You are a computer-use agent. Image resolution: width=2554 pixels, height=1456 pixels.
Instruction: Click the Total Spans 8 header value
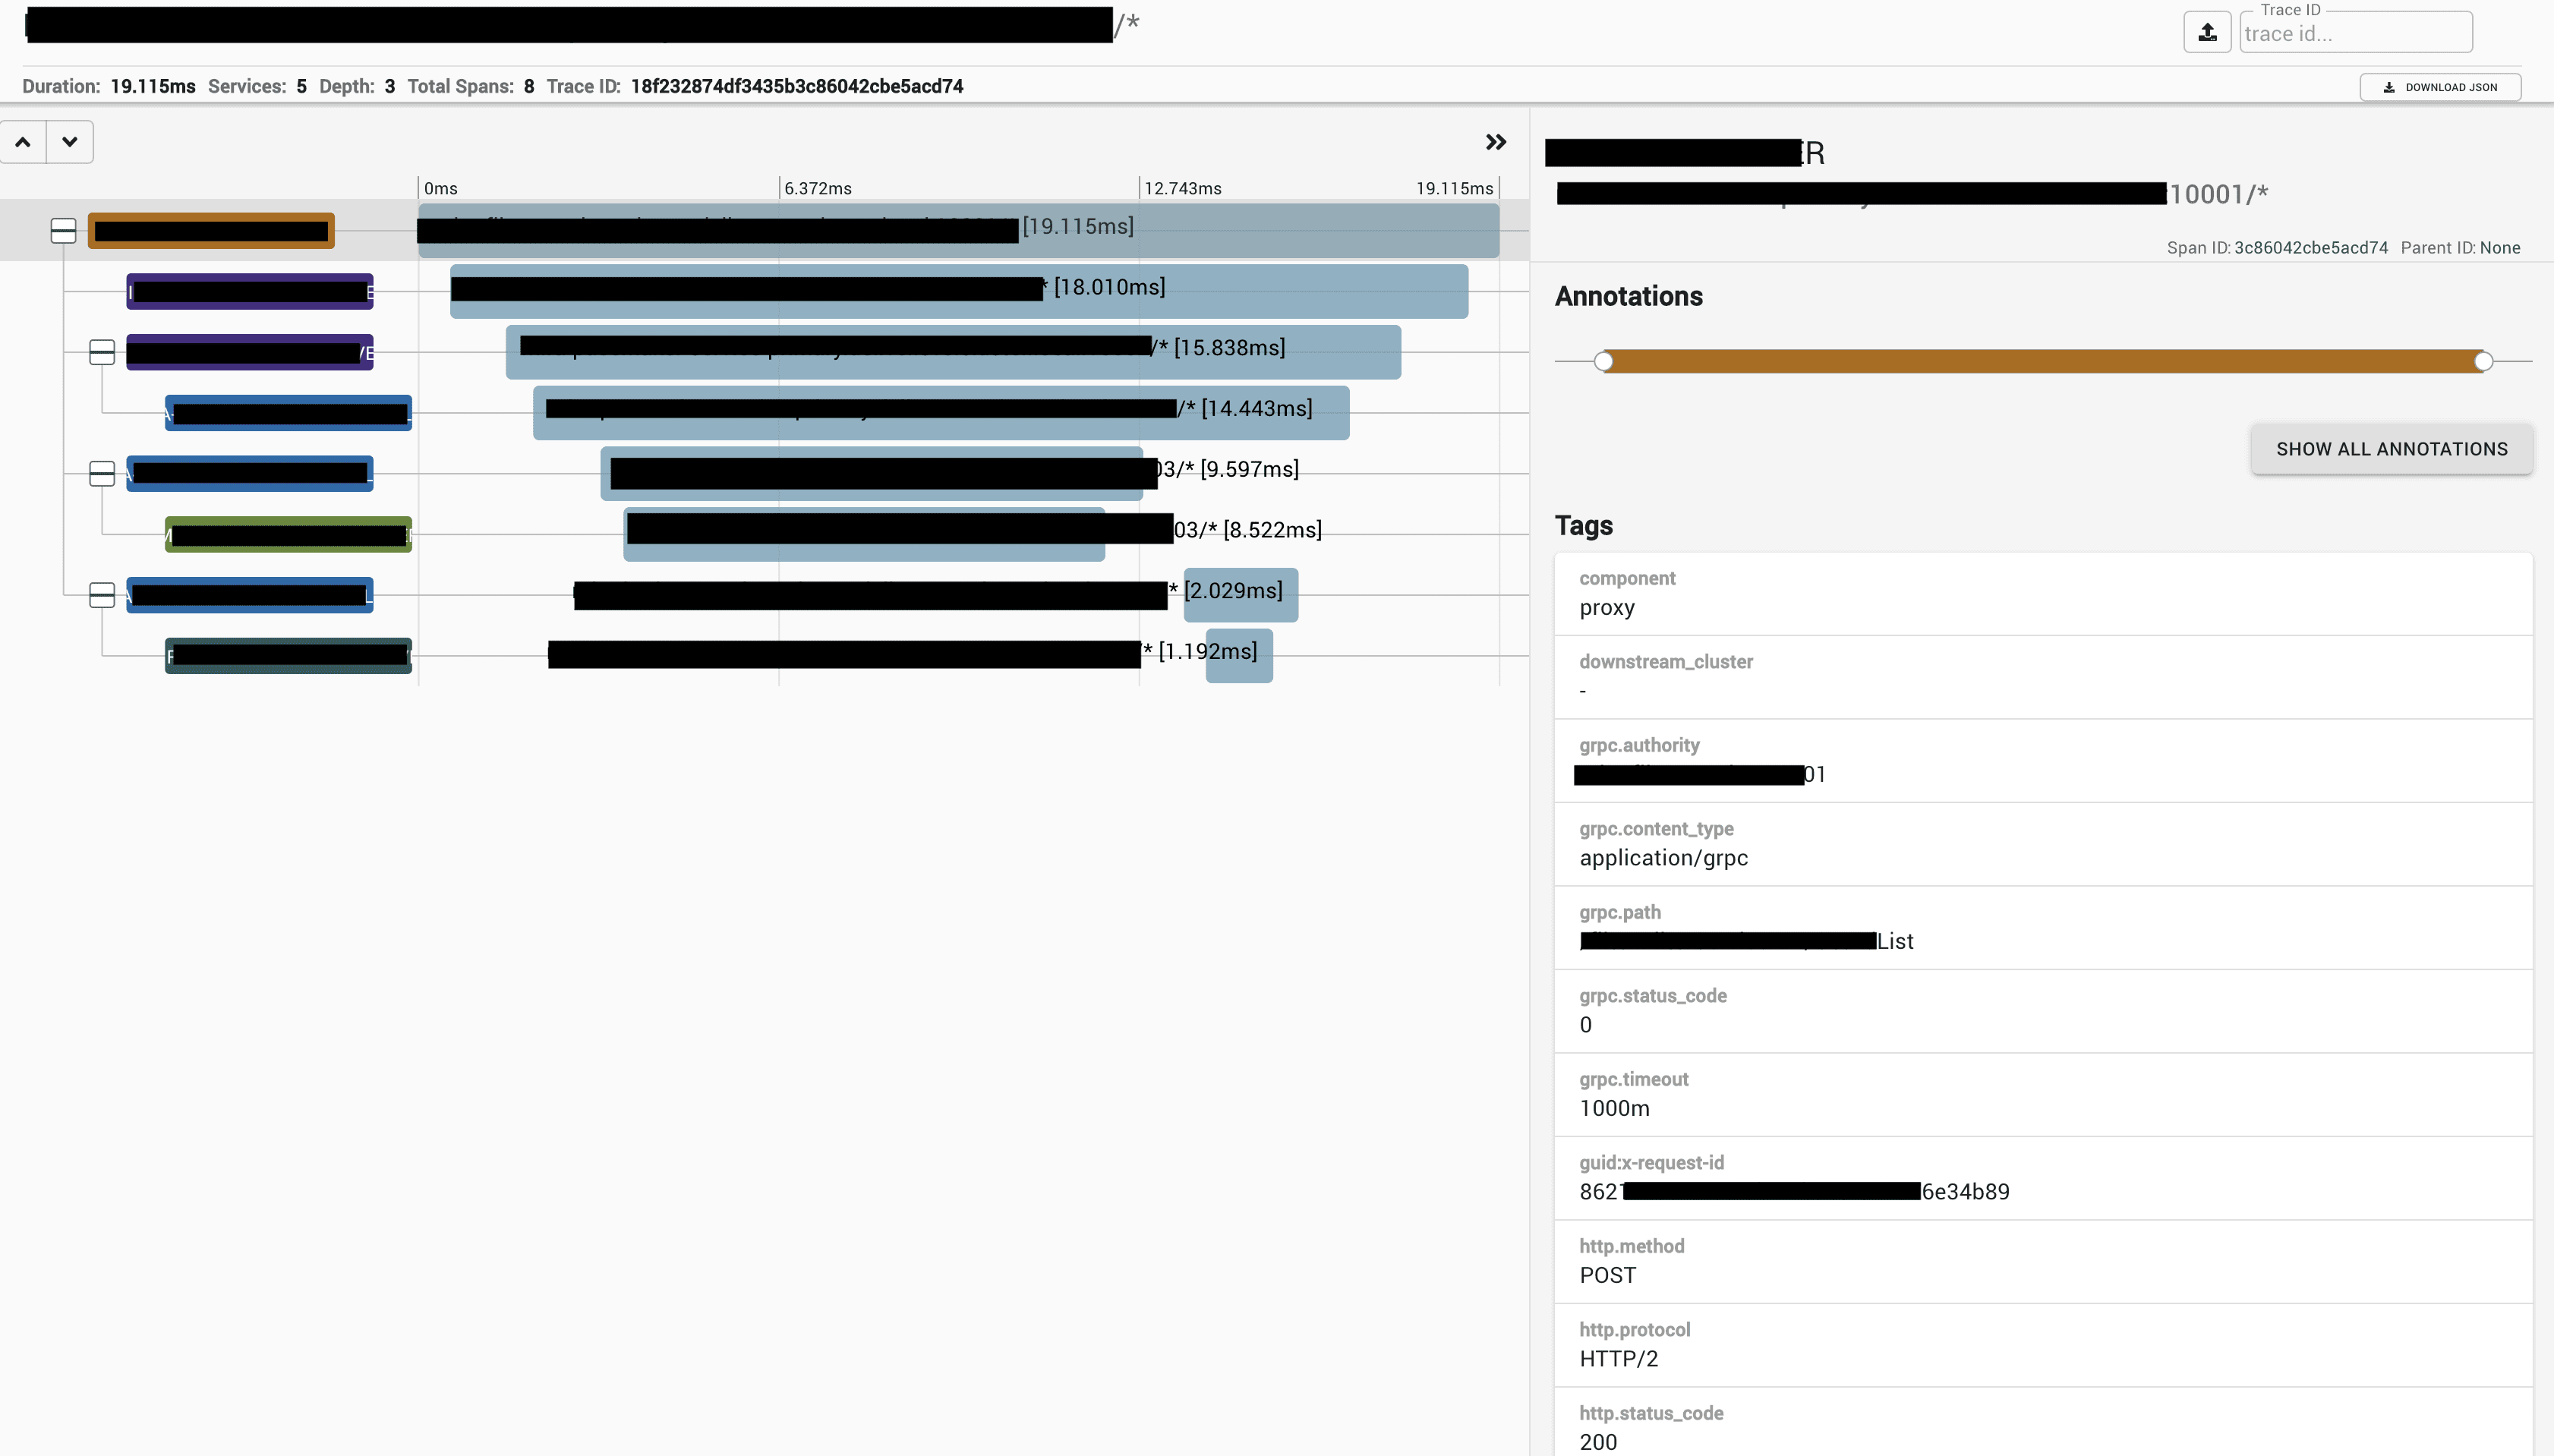pos(529,87)
